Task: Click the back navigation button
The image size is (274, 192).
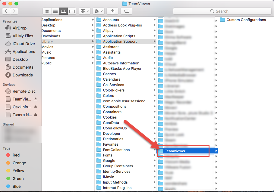Action: tap(6, 11)
